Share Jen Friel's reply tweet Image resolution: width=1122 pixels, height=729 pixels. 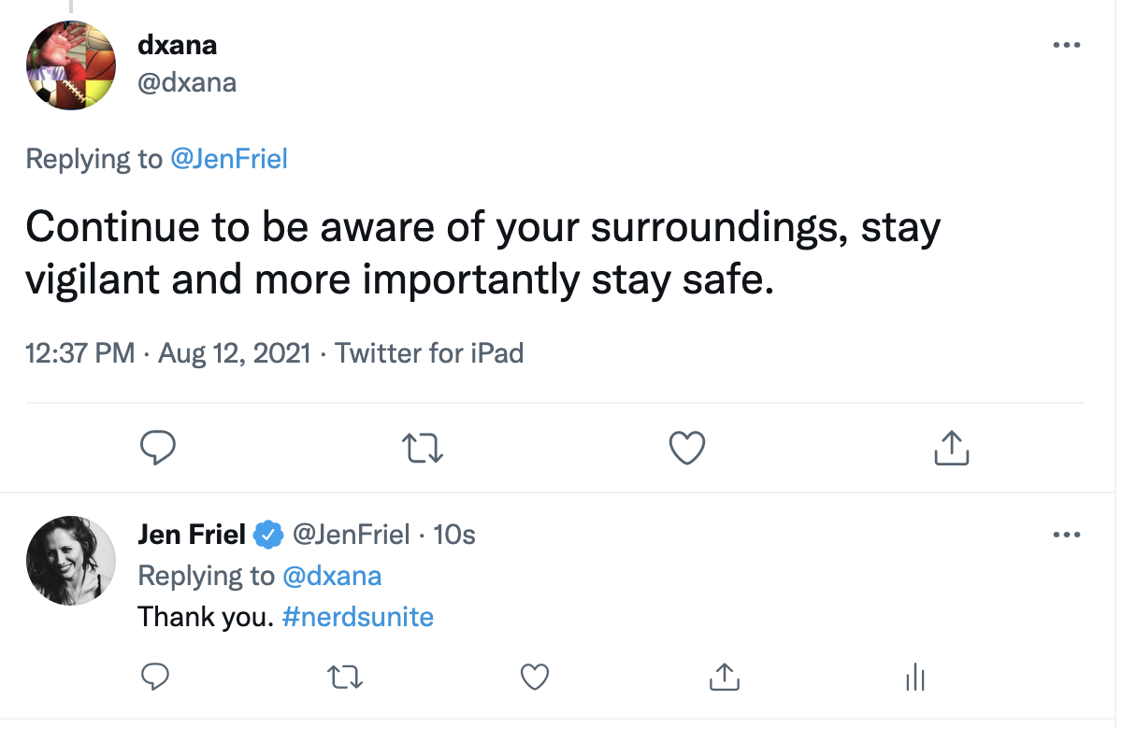725,676
